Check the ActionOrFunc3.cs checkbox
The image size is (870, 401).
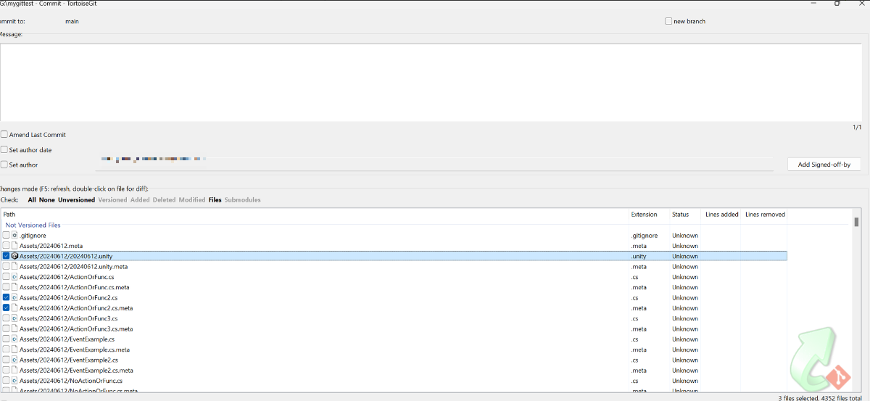pyautogui.click(x=6, y=318)
